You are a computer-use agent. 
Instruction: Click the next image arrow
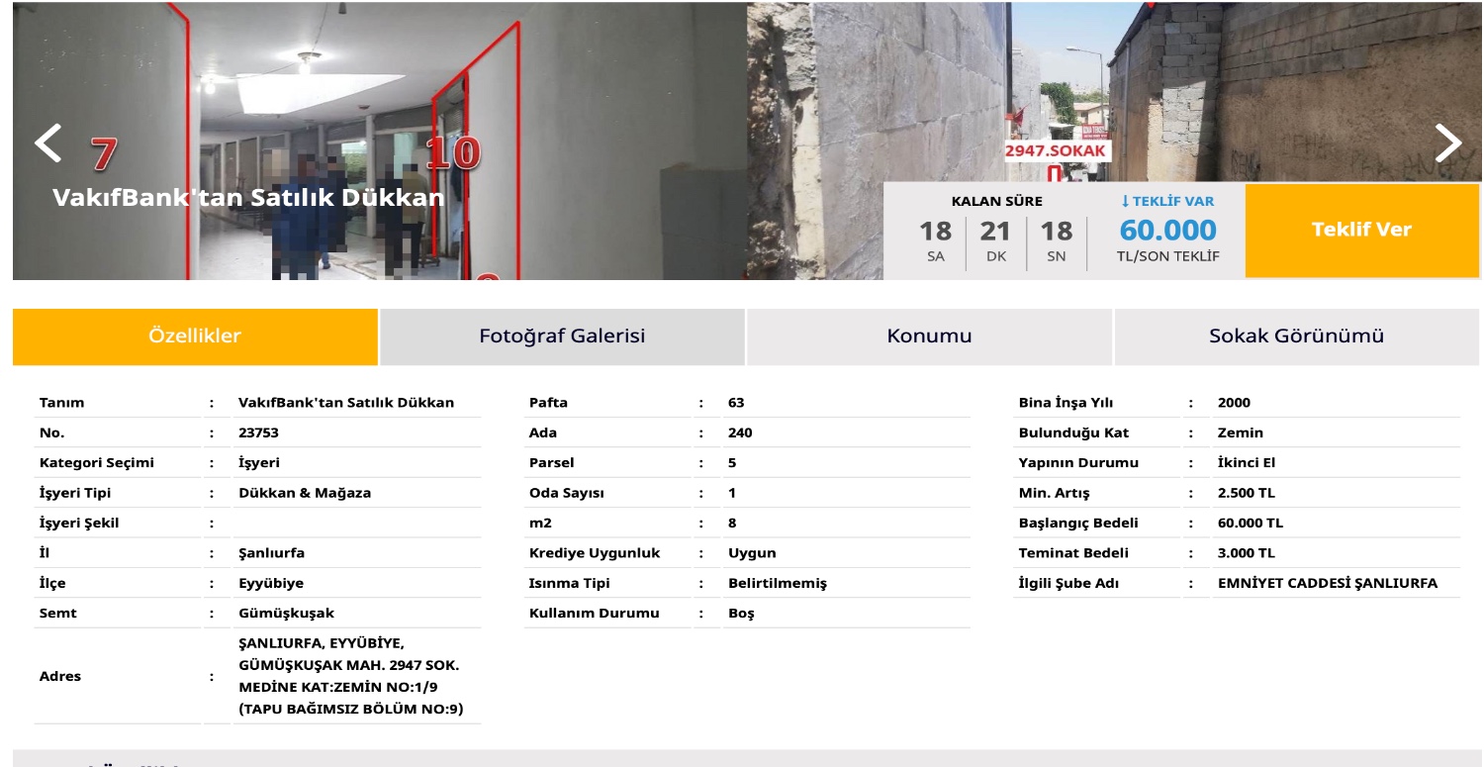coord(1447,144)
